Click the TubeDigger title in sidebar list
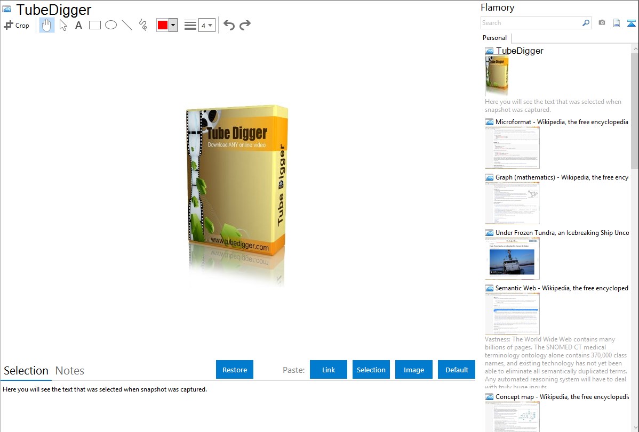639x432 pixels. click(x=520, y=51)
